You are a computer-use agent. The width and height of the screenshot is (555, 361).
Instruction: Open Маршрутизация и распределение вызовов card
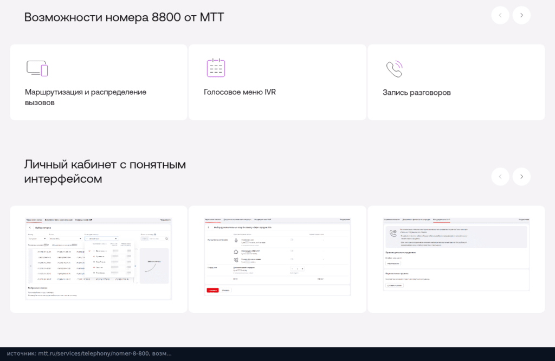(99, 82)
